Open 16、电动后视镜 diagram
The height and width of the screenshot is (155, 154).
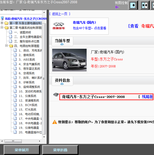pos(29,114)
